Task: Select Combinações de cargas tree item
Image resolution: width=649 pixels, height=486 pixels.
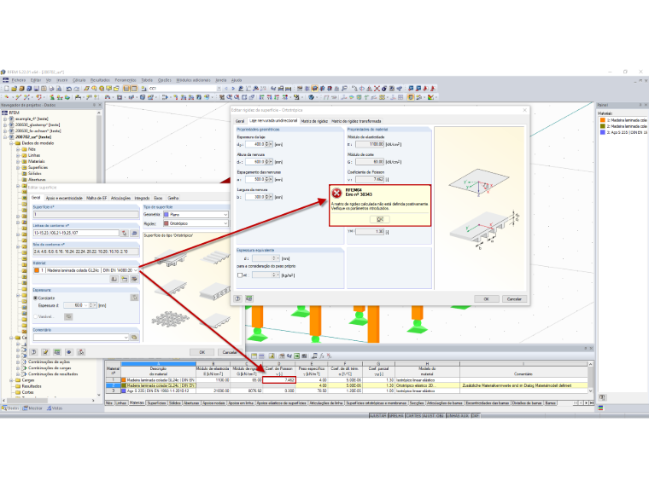Action: [x=50, y=367]
